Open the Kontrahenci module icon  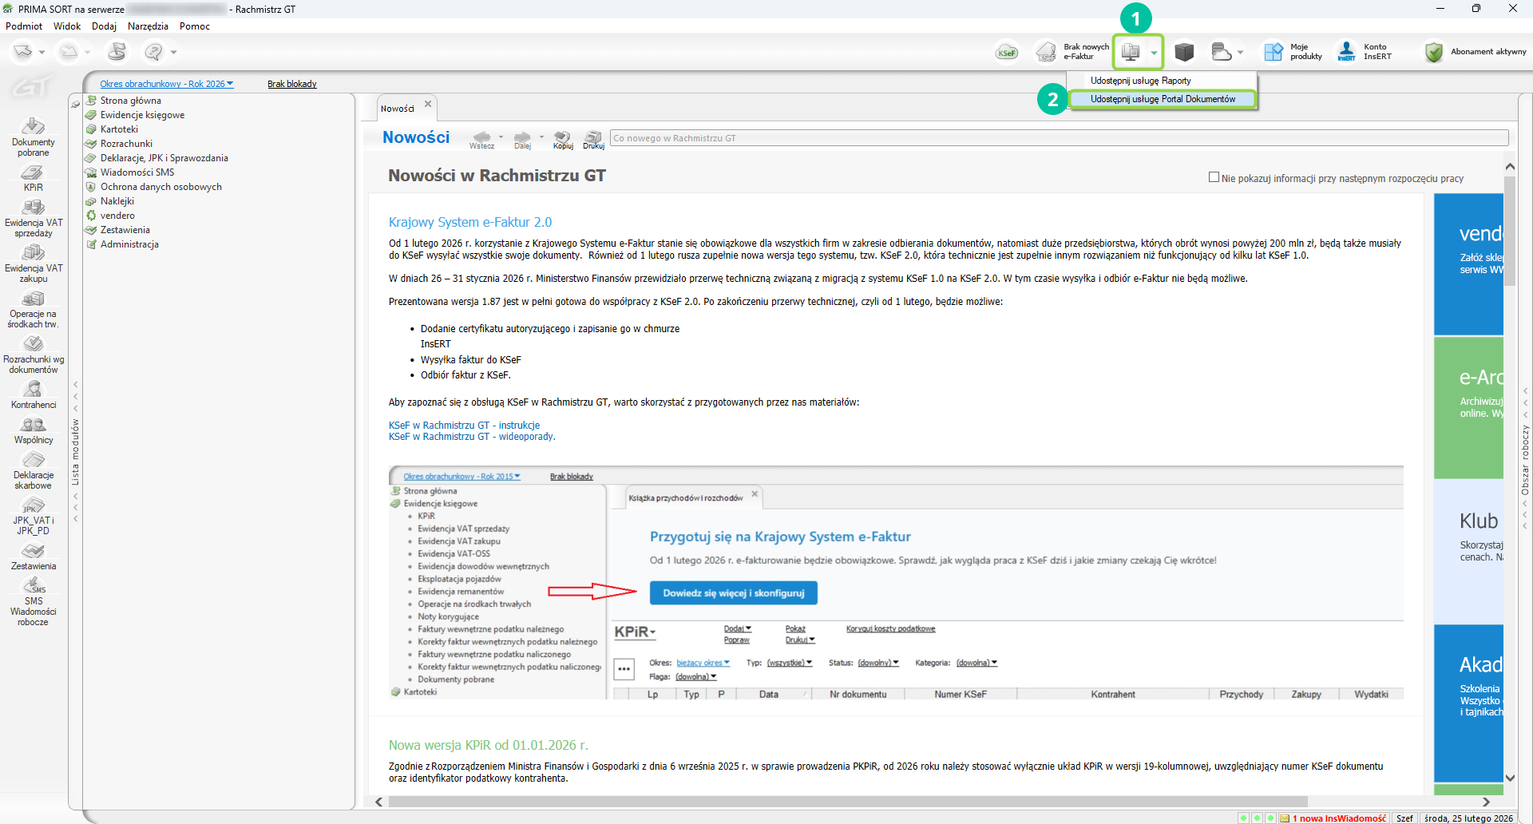pyautogui.click(x=33, y=394)
